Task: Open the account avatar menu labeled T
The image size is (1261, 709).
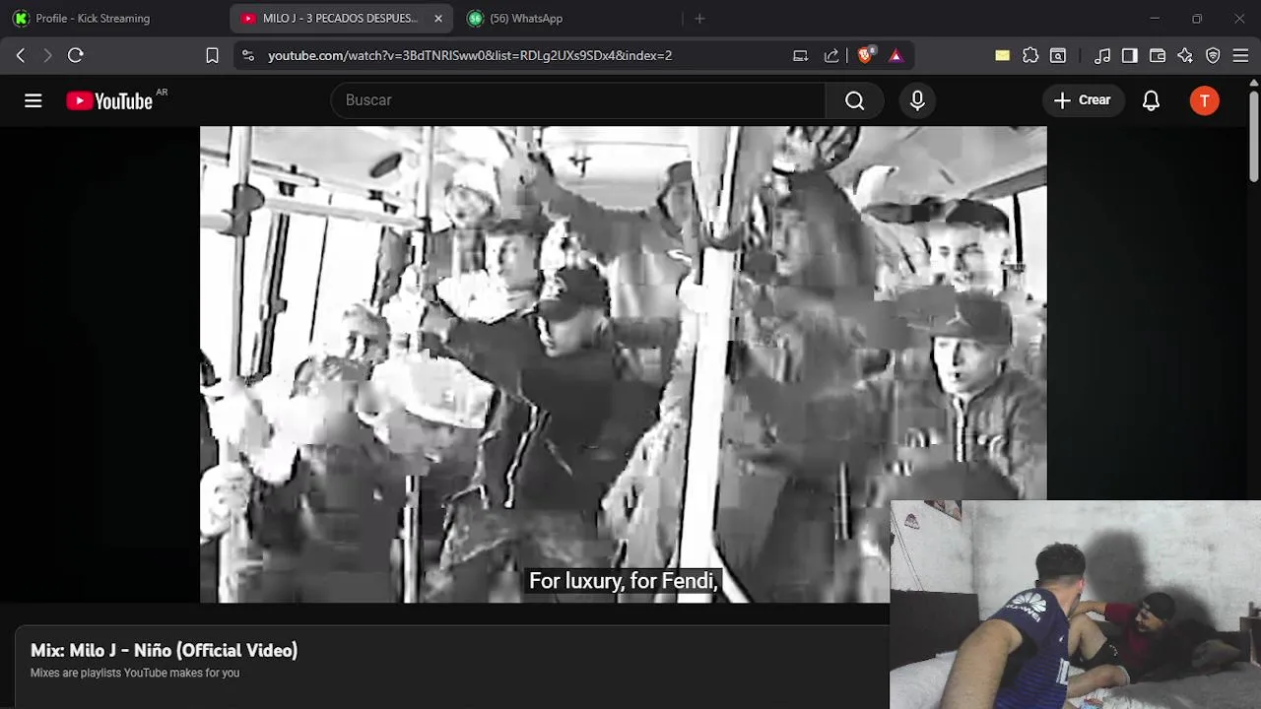Action: tap(1204, 100)
